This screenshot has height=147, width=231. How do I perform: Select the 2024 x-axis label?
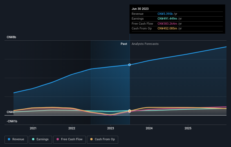(x=149, y=128)
